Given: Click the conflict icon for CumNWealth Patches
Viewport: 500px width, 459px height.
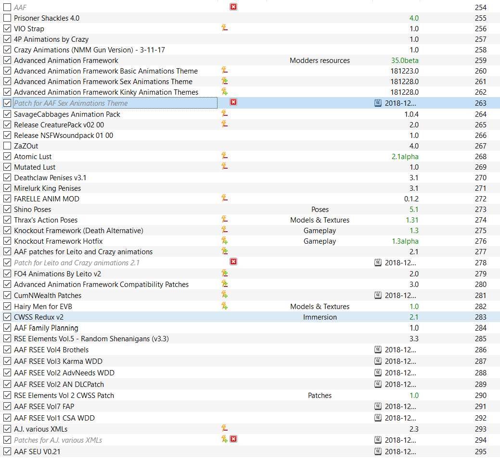Looking at the screenshot, I should click(224, 295).
